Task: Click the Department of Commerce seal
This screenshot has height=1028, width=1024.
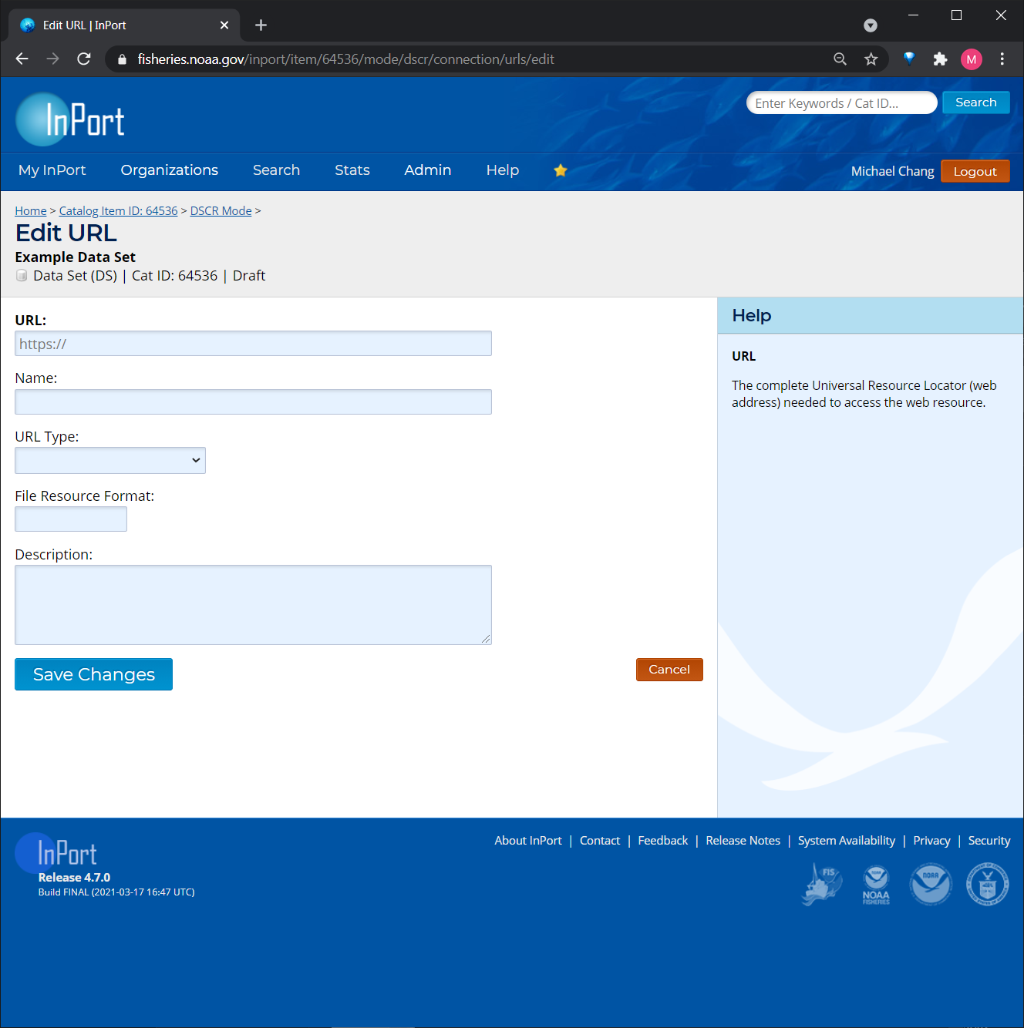Action: (988, 884)
